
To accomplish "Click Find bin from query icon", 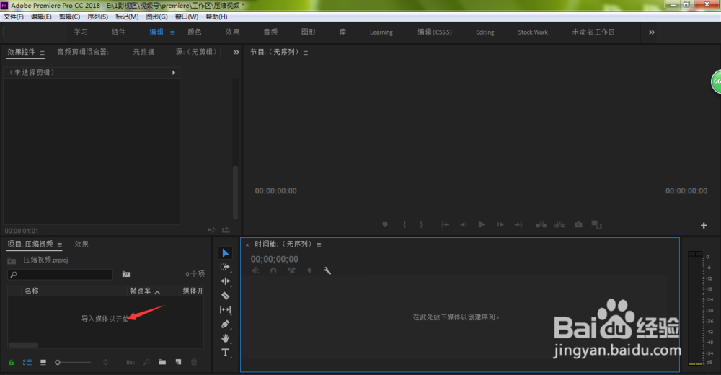I will click(126, 274).
